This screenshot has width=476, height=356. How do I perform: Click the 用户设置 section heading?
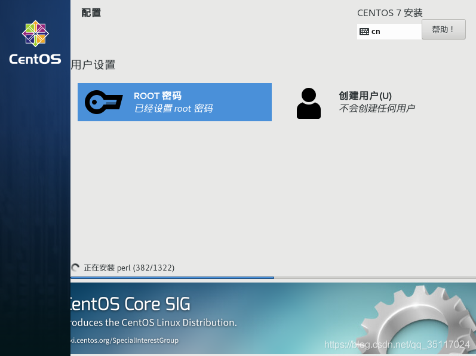[x=93, y=65]
